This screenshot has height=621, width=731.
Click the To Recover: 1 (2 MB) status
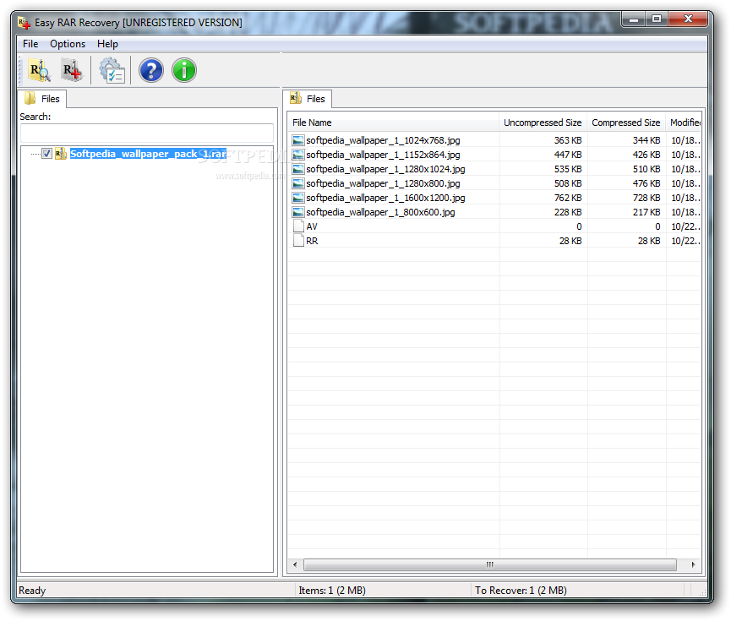coord(521,591)
